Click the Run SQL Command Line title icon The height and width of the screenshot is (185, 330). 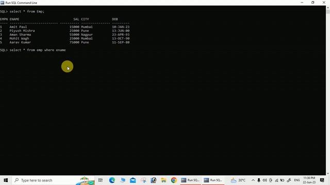(2, 3)
